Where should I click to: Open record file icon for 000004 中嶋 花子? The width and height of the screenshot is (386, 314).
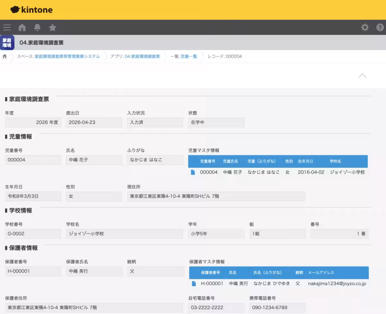point(193,172)
